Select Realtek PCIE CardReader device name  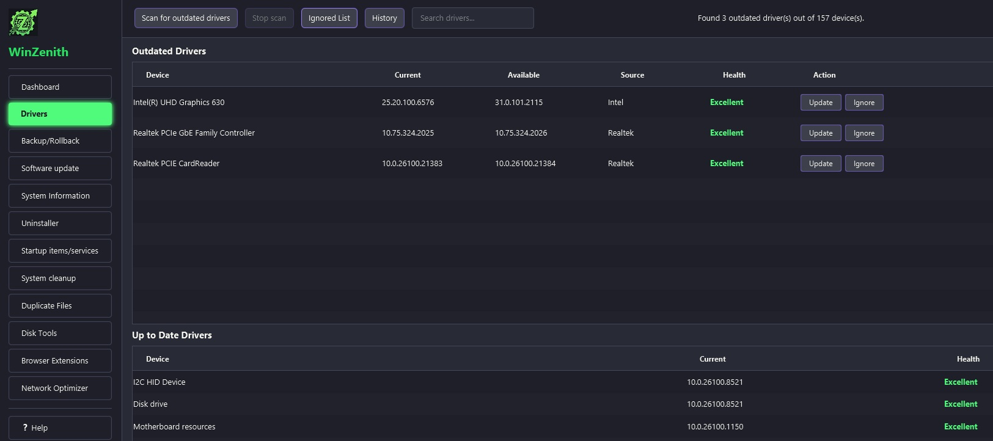[177, 163]
